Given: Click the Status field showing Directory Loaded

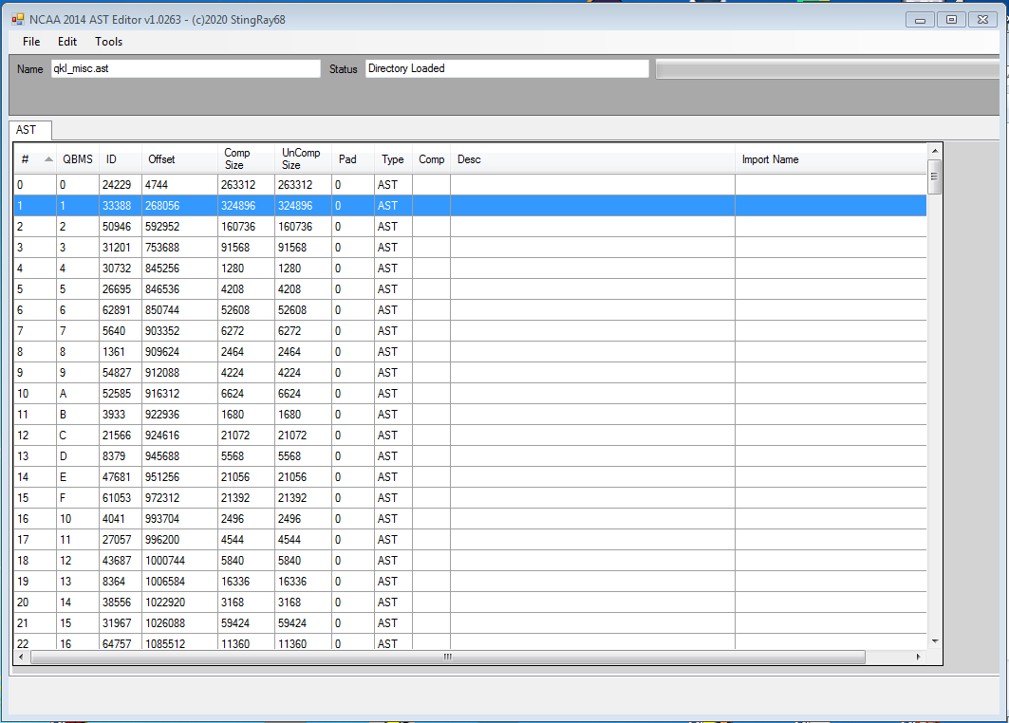Looking at the screenshot, I should click(507, 69).
